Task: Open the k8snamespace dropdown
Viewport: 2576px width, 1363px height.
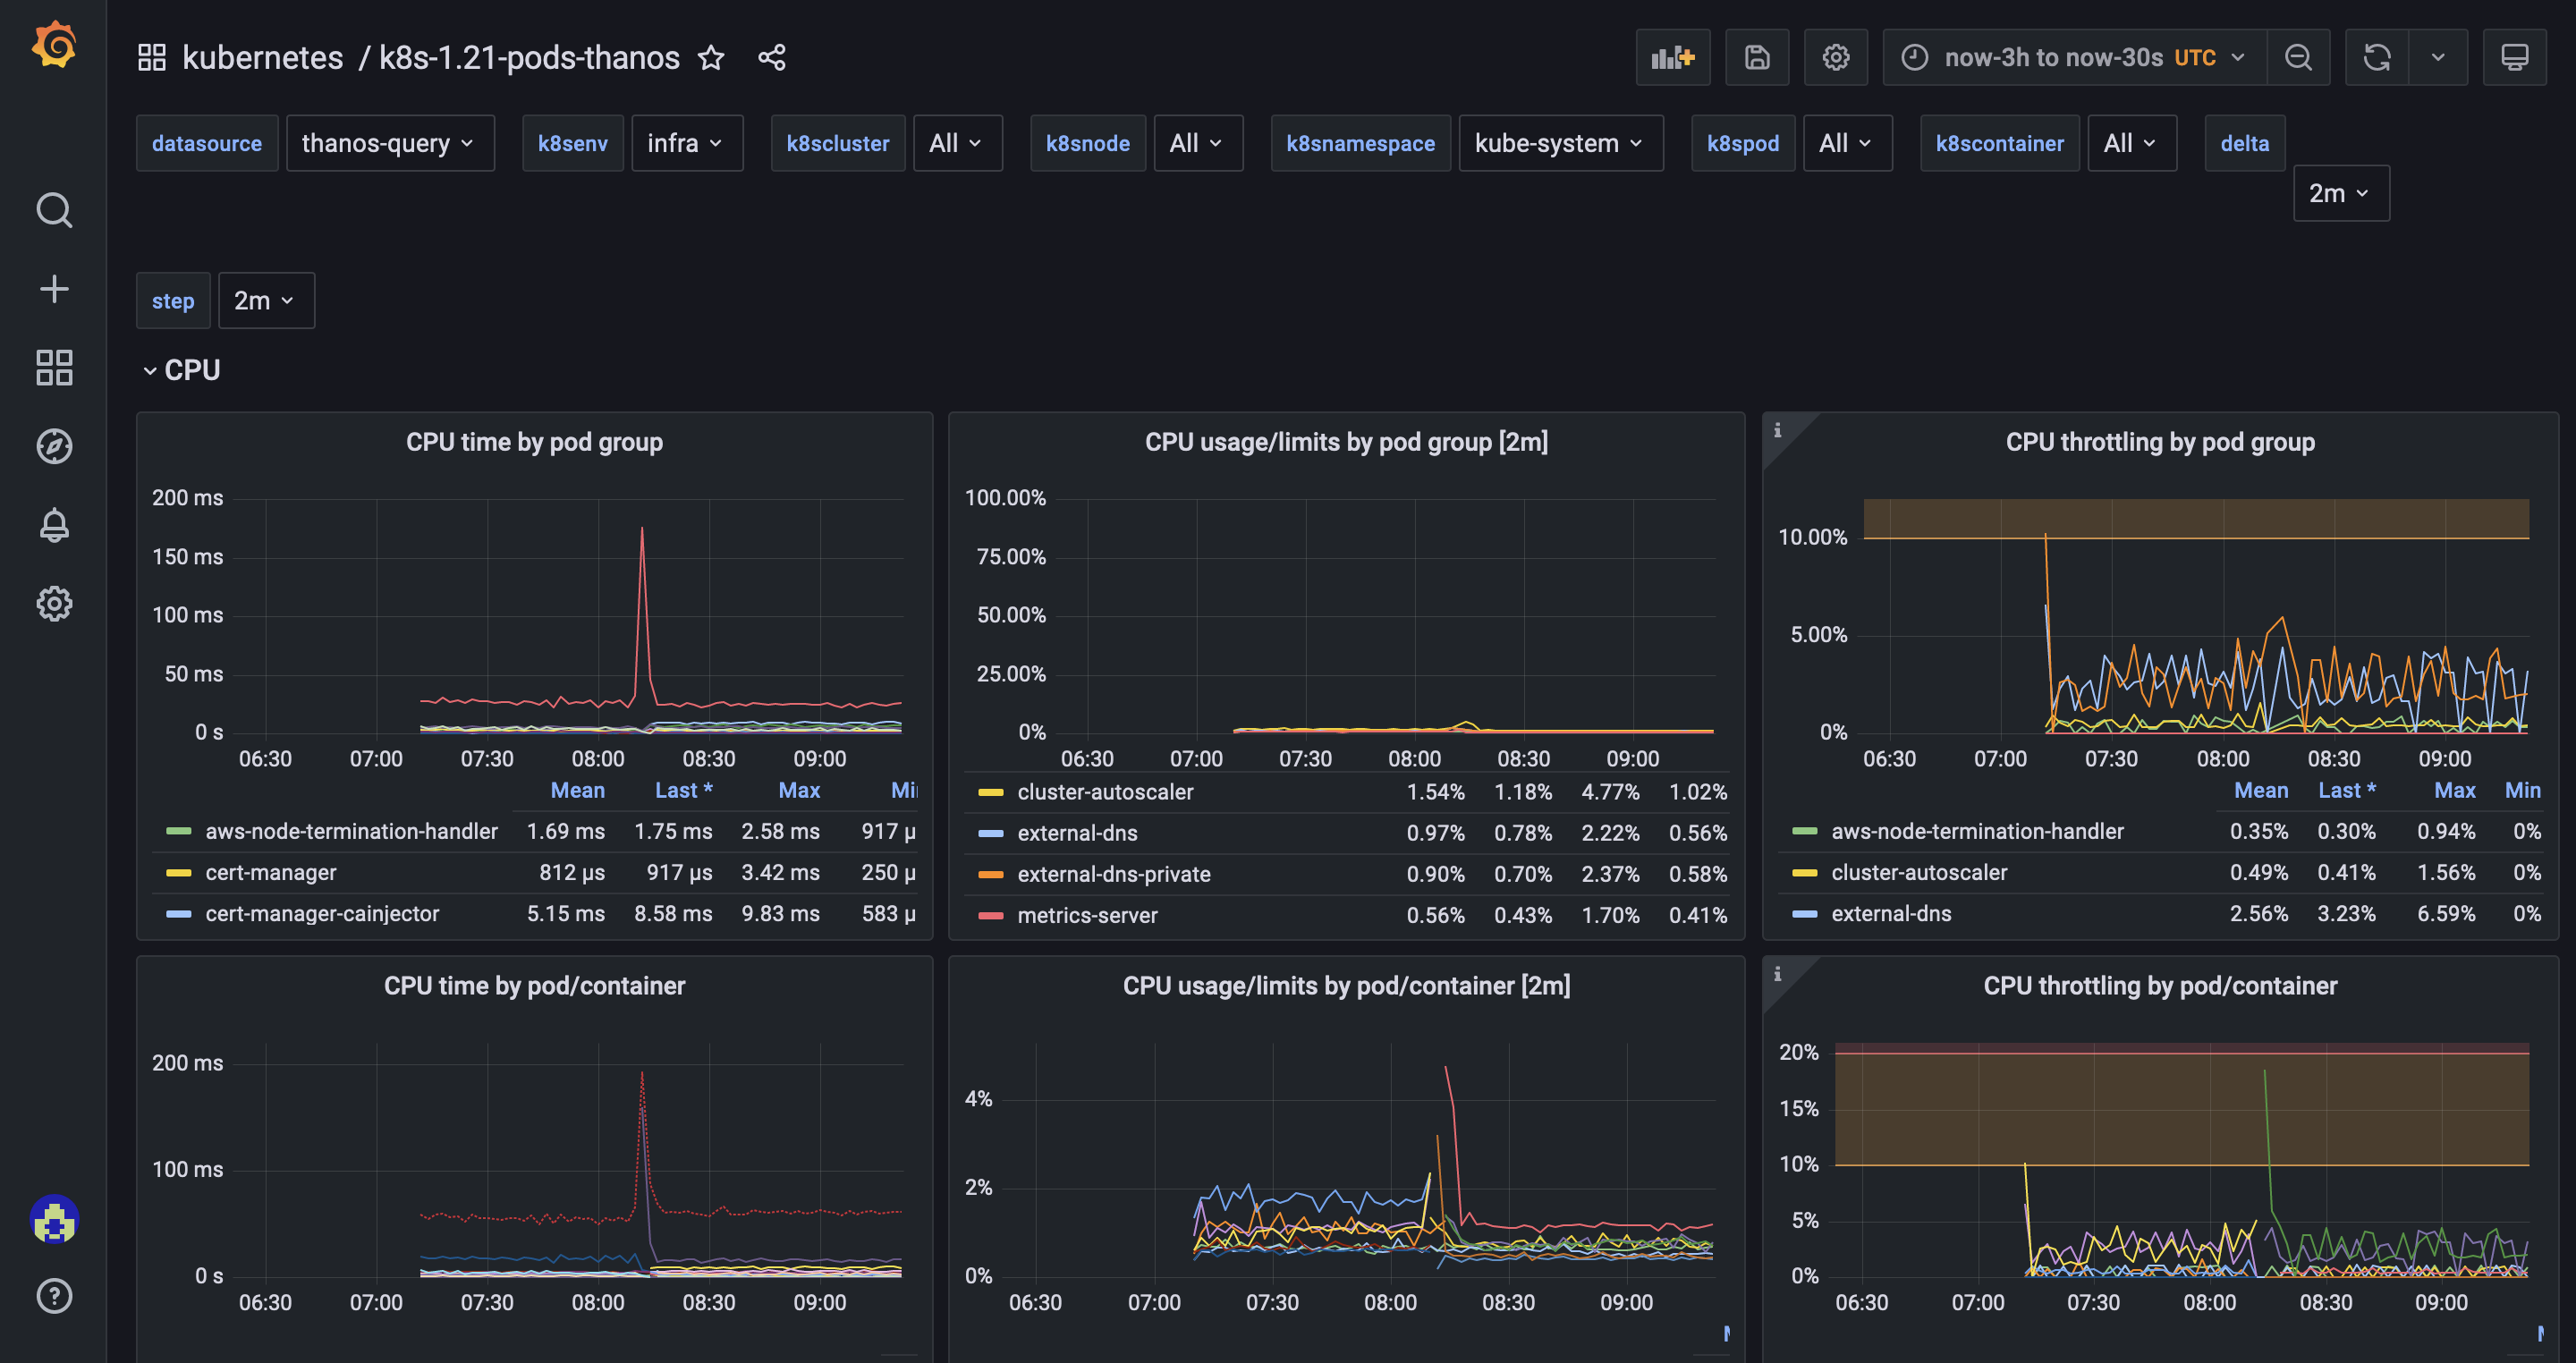Action: tap(1560, 143)
